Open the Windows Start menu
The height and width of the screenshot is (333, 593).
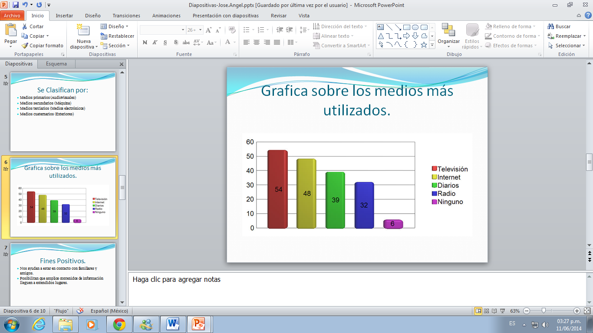coord(11,324)
